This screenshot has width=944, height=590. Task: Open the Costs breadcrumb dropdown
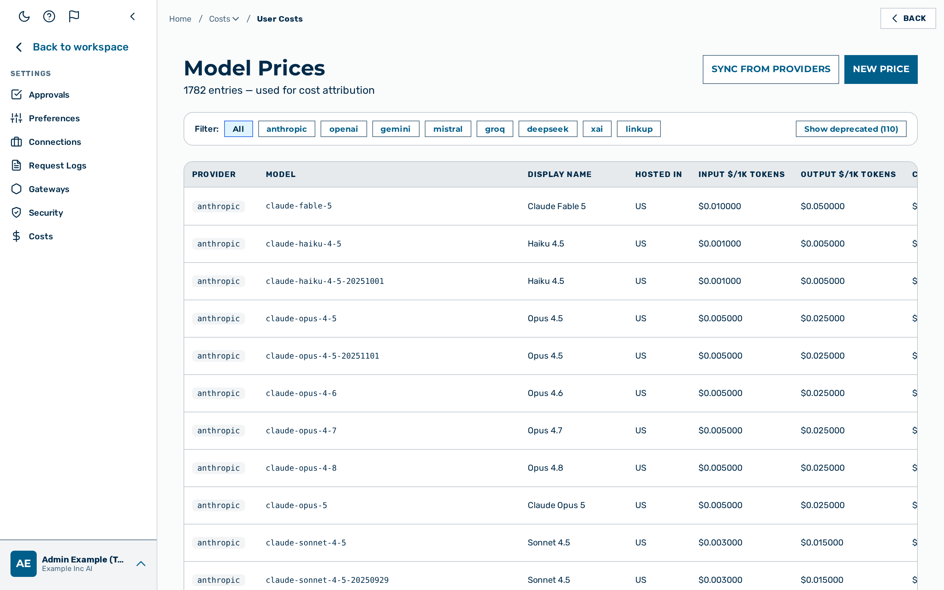(224, 19)
